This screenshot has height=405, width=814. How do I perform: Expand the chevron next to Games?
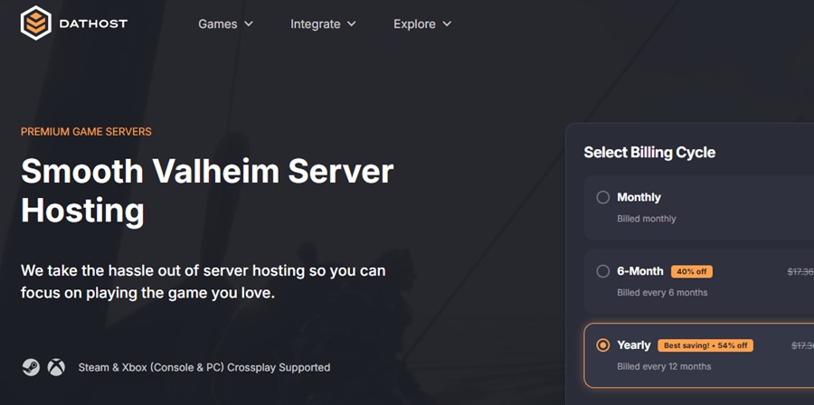pyautogui.click(x=249, y=24)
